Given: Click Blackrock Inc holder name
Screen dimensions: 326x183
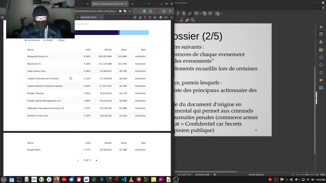Looking at the screenshot, I should point(34,64).
